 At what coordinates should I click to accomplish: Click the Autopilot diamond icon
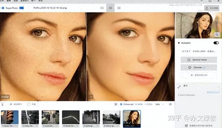click(179, 43)
